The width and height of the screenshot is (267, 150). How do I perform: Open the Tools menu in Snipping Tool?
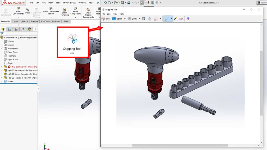[115, 14]
